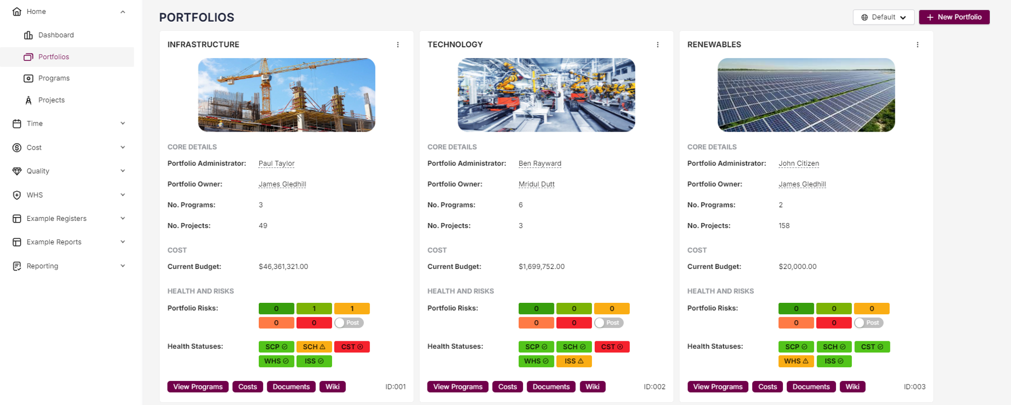The height and width of the screenshot is (405, 1011).
Task: Click Infrastructure SCP green health badge
Action: (276, 347)
